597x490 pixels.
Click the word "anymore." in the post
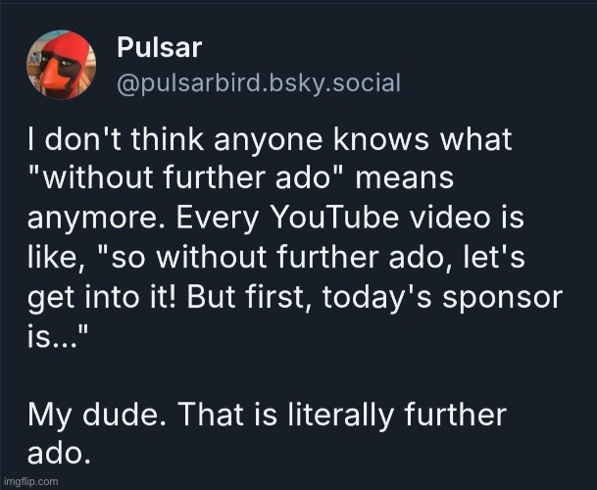96,219
